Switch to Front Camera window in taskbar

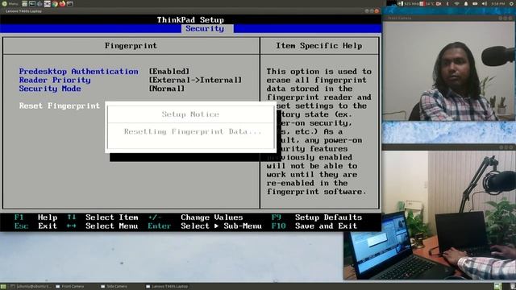click(70, 287)
